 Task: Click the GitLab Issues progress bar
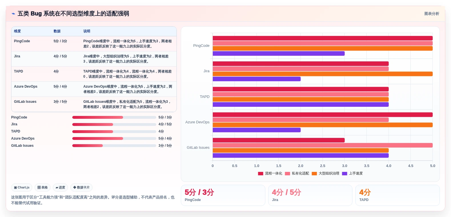(x=114, y=146)
